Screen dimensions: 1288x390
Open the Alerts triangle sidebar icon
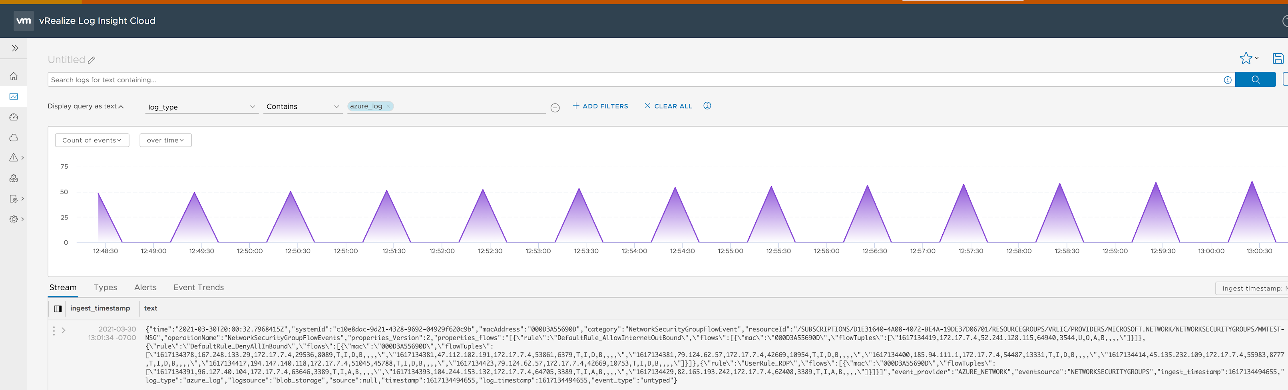pos(14,157)
